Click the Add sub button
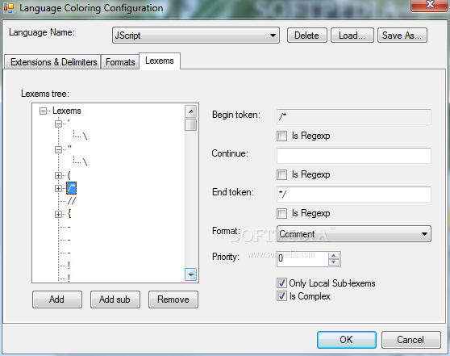Viewport: 450px width, 356px height. (115, 299)
